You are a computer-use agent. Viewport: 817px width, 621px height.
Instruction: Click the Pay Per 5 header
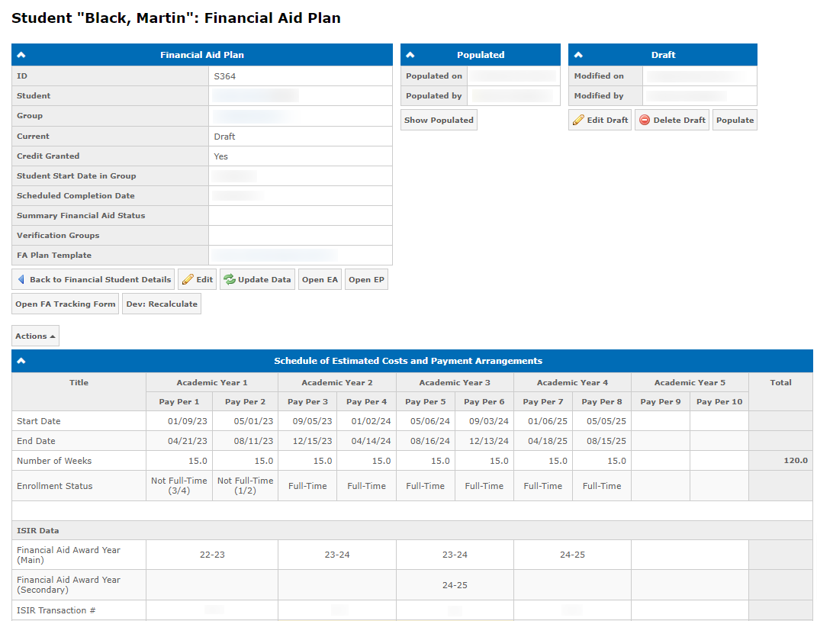pos(426,402)
